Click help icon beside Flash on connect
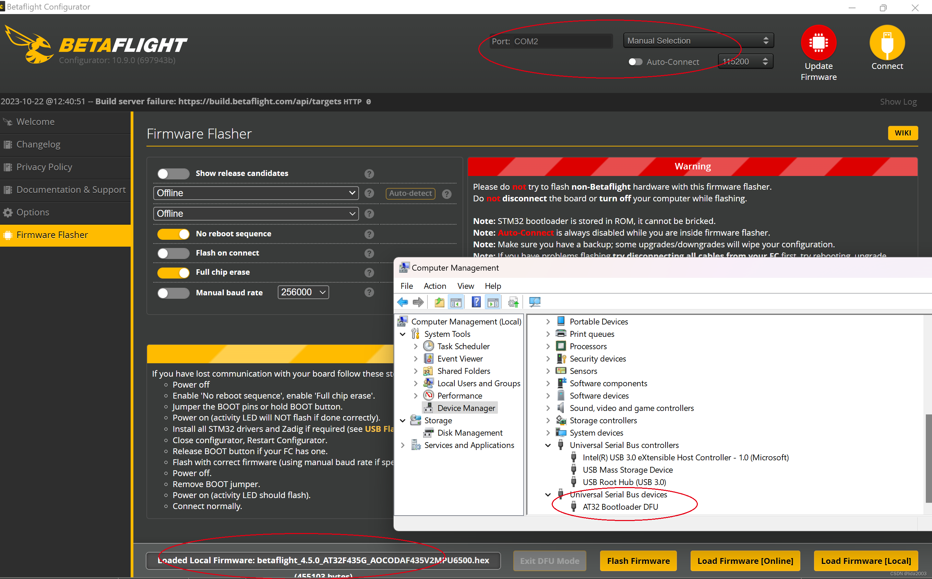932x579 pixels. (369, 253)
